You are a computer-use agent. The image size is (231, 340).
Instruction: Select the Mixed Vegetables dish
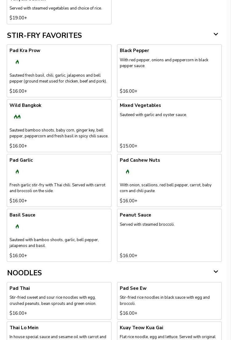pyautogui.click(x=169, y=126)
